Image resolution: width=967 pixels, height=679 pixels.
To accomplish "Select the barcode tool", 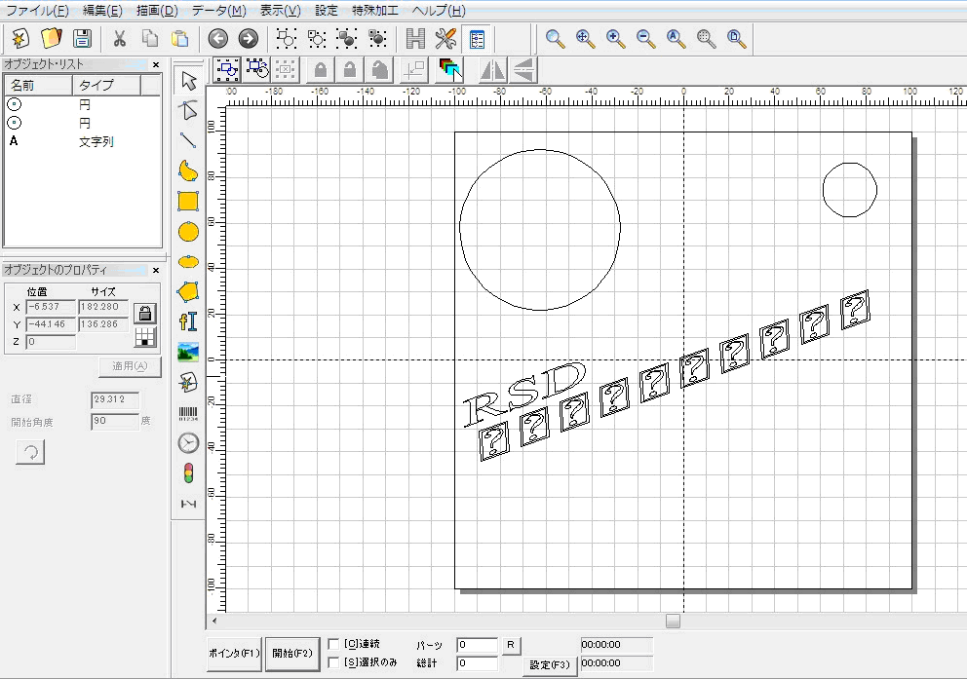I will (x=188, y=413).
